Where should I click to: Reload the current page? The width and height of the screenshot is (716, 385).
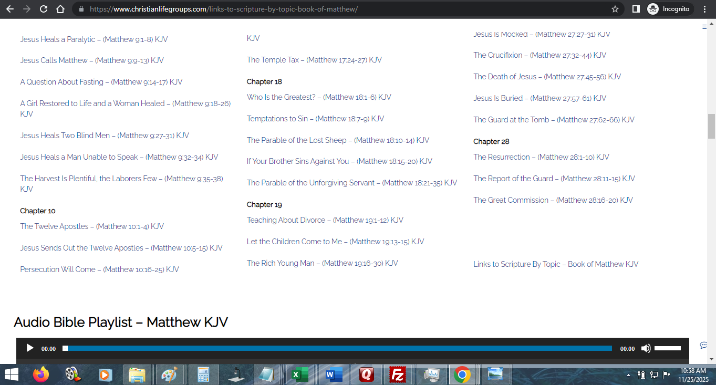(44, 9)
